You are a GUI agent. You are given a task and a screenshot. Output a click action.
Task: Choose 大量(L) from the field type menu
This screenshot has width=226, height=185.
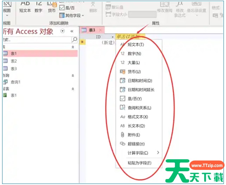(139, 63)
